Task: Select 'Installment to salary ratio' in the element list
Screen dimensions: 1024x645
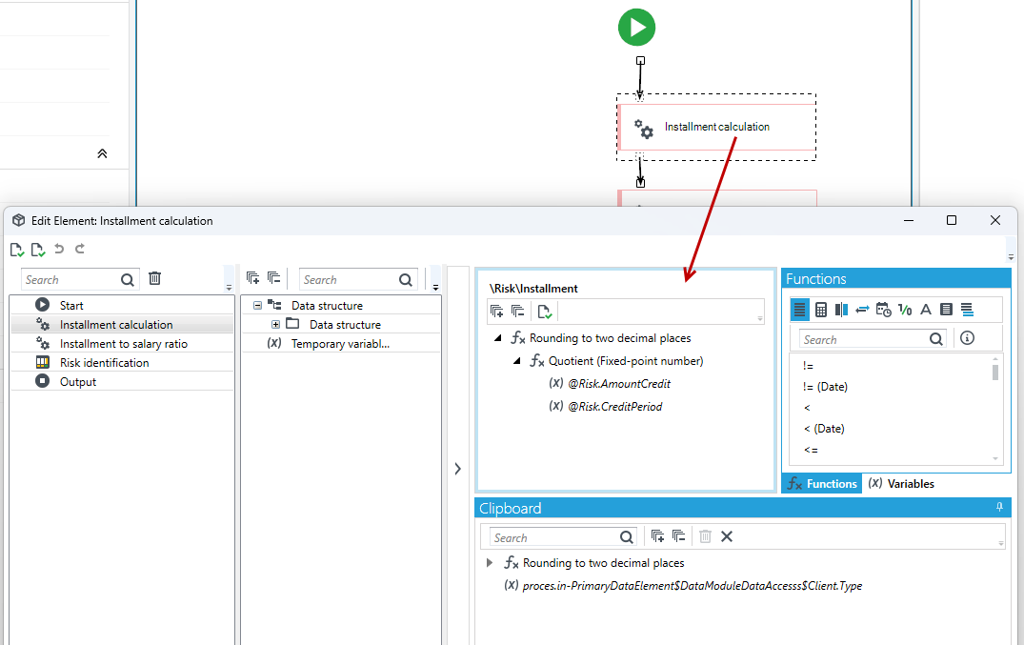Action: (122, 344)
